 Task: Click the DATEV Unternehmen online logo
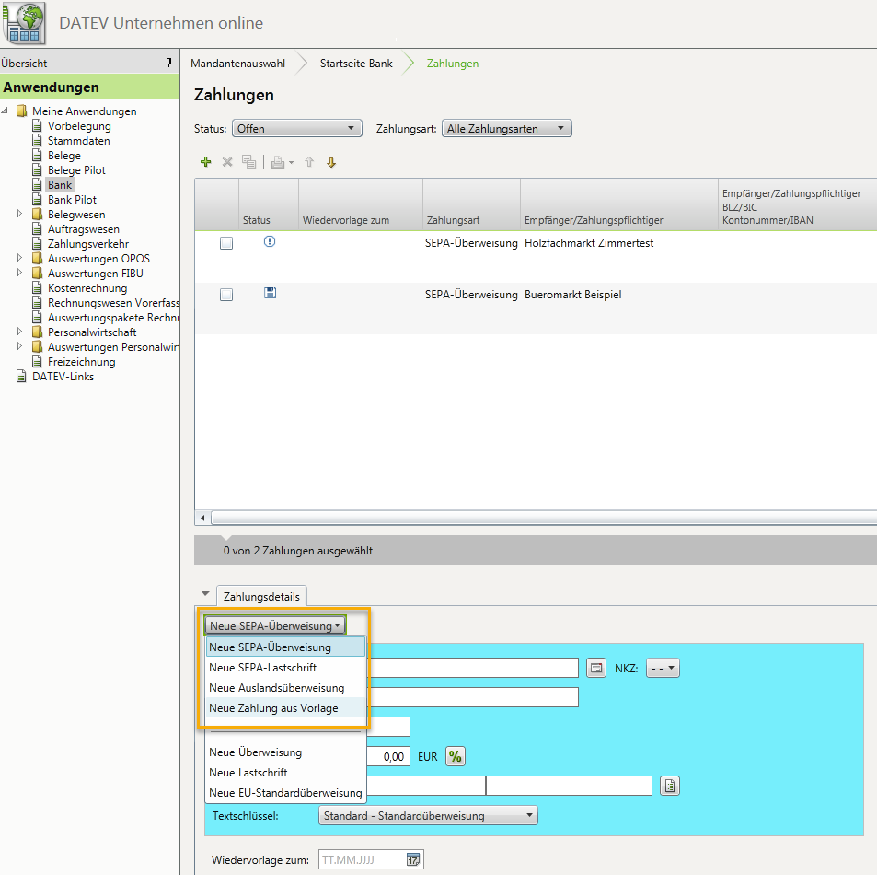pyautogui.click(x=24, y=23)
